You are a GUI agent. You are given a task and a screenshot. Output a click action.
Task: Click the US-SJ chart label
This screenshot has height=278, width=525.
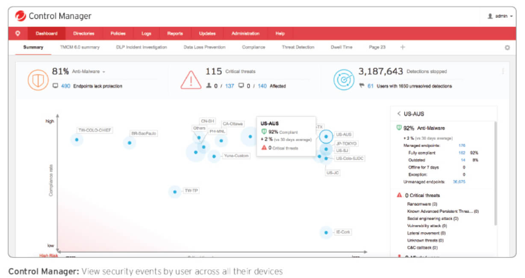(x=342, y=151)
